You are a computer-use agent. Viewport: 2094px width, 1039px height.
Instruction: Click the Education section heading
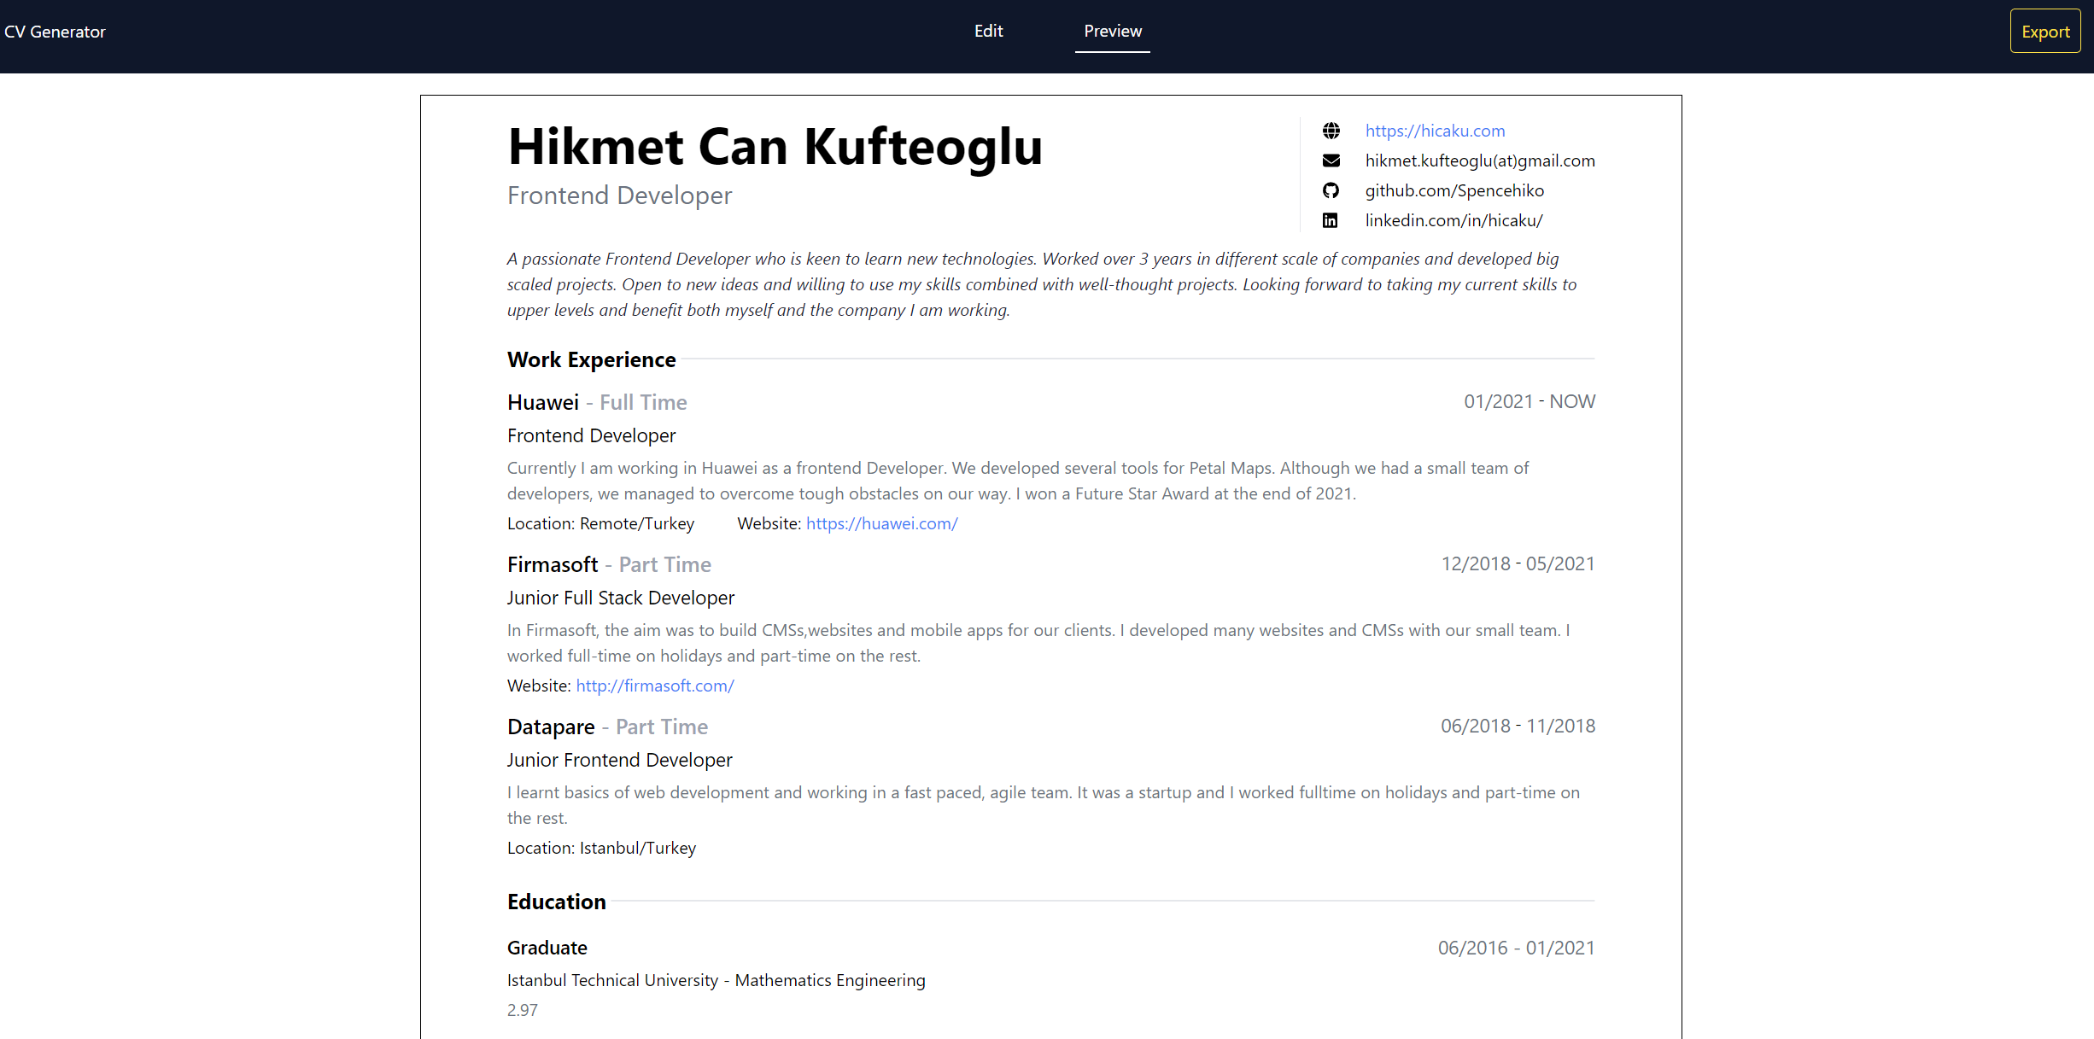[556, 902]
